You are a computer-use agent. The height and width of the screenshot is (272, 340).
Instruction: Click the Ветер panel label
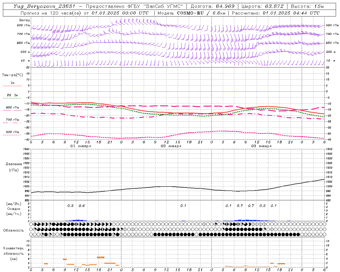tap(25, 20)
